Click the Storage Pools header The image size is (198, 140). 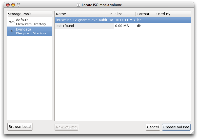(x=29, y=14)
